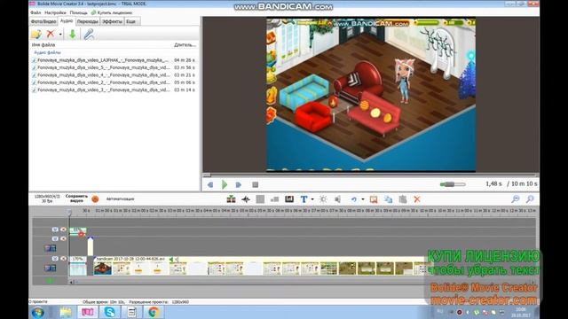Expand the dropdown arrow beside the T icon
Image resolution: width=568 pixels, height=319 pixels.
coord(312,199)
